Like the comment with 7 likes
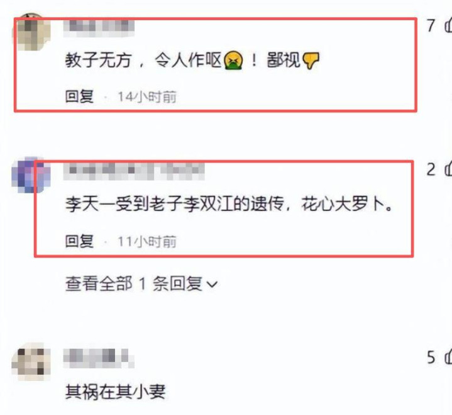 tap(448, 25)
